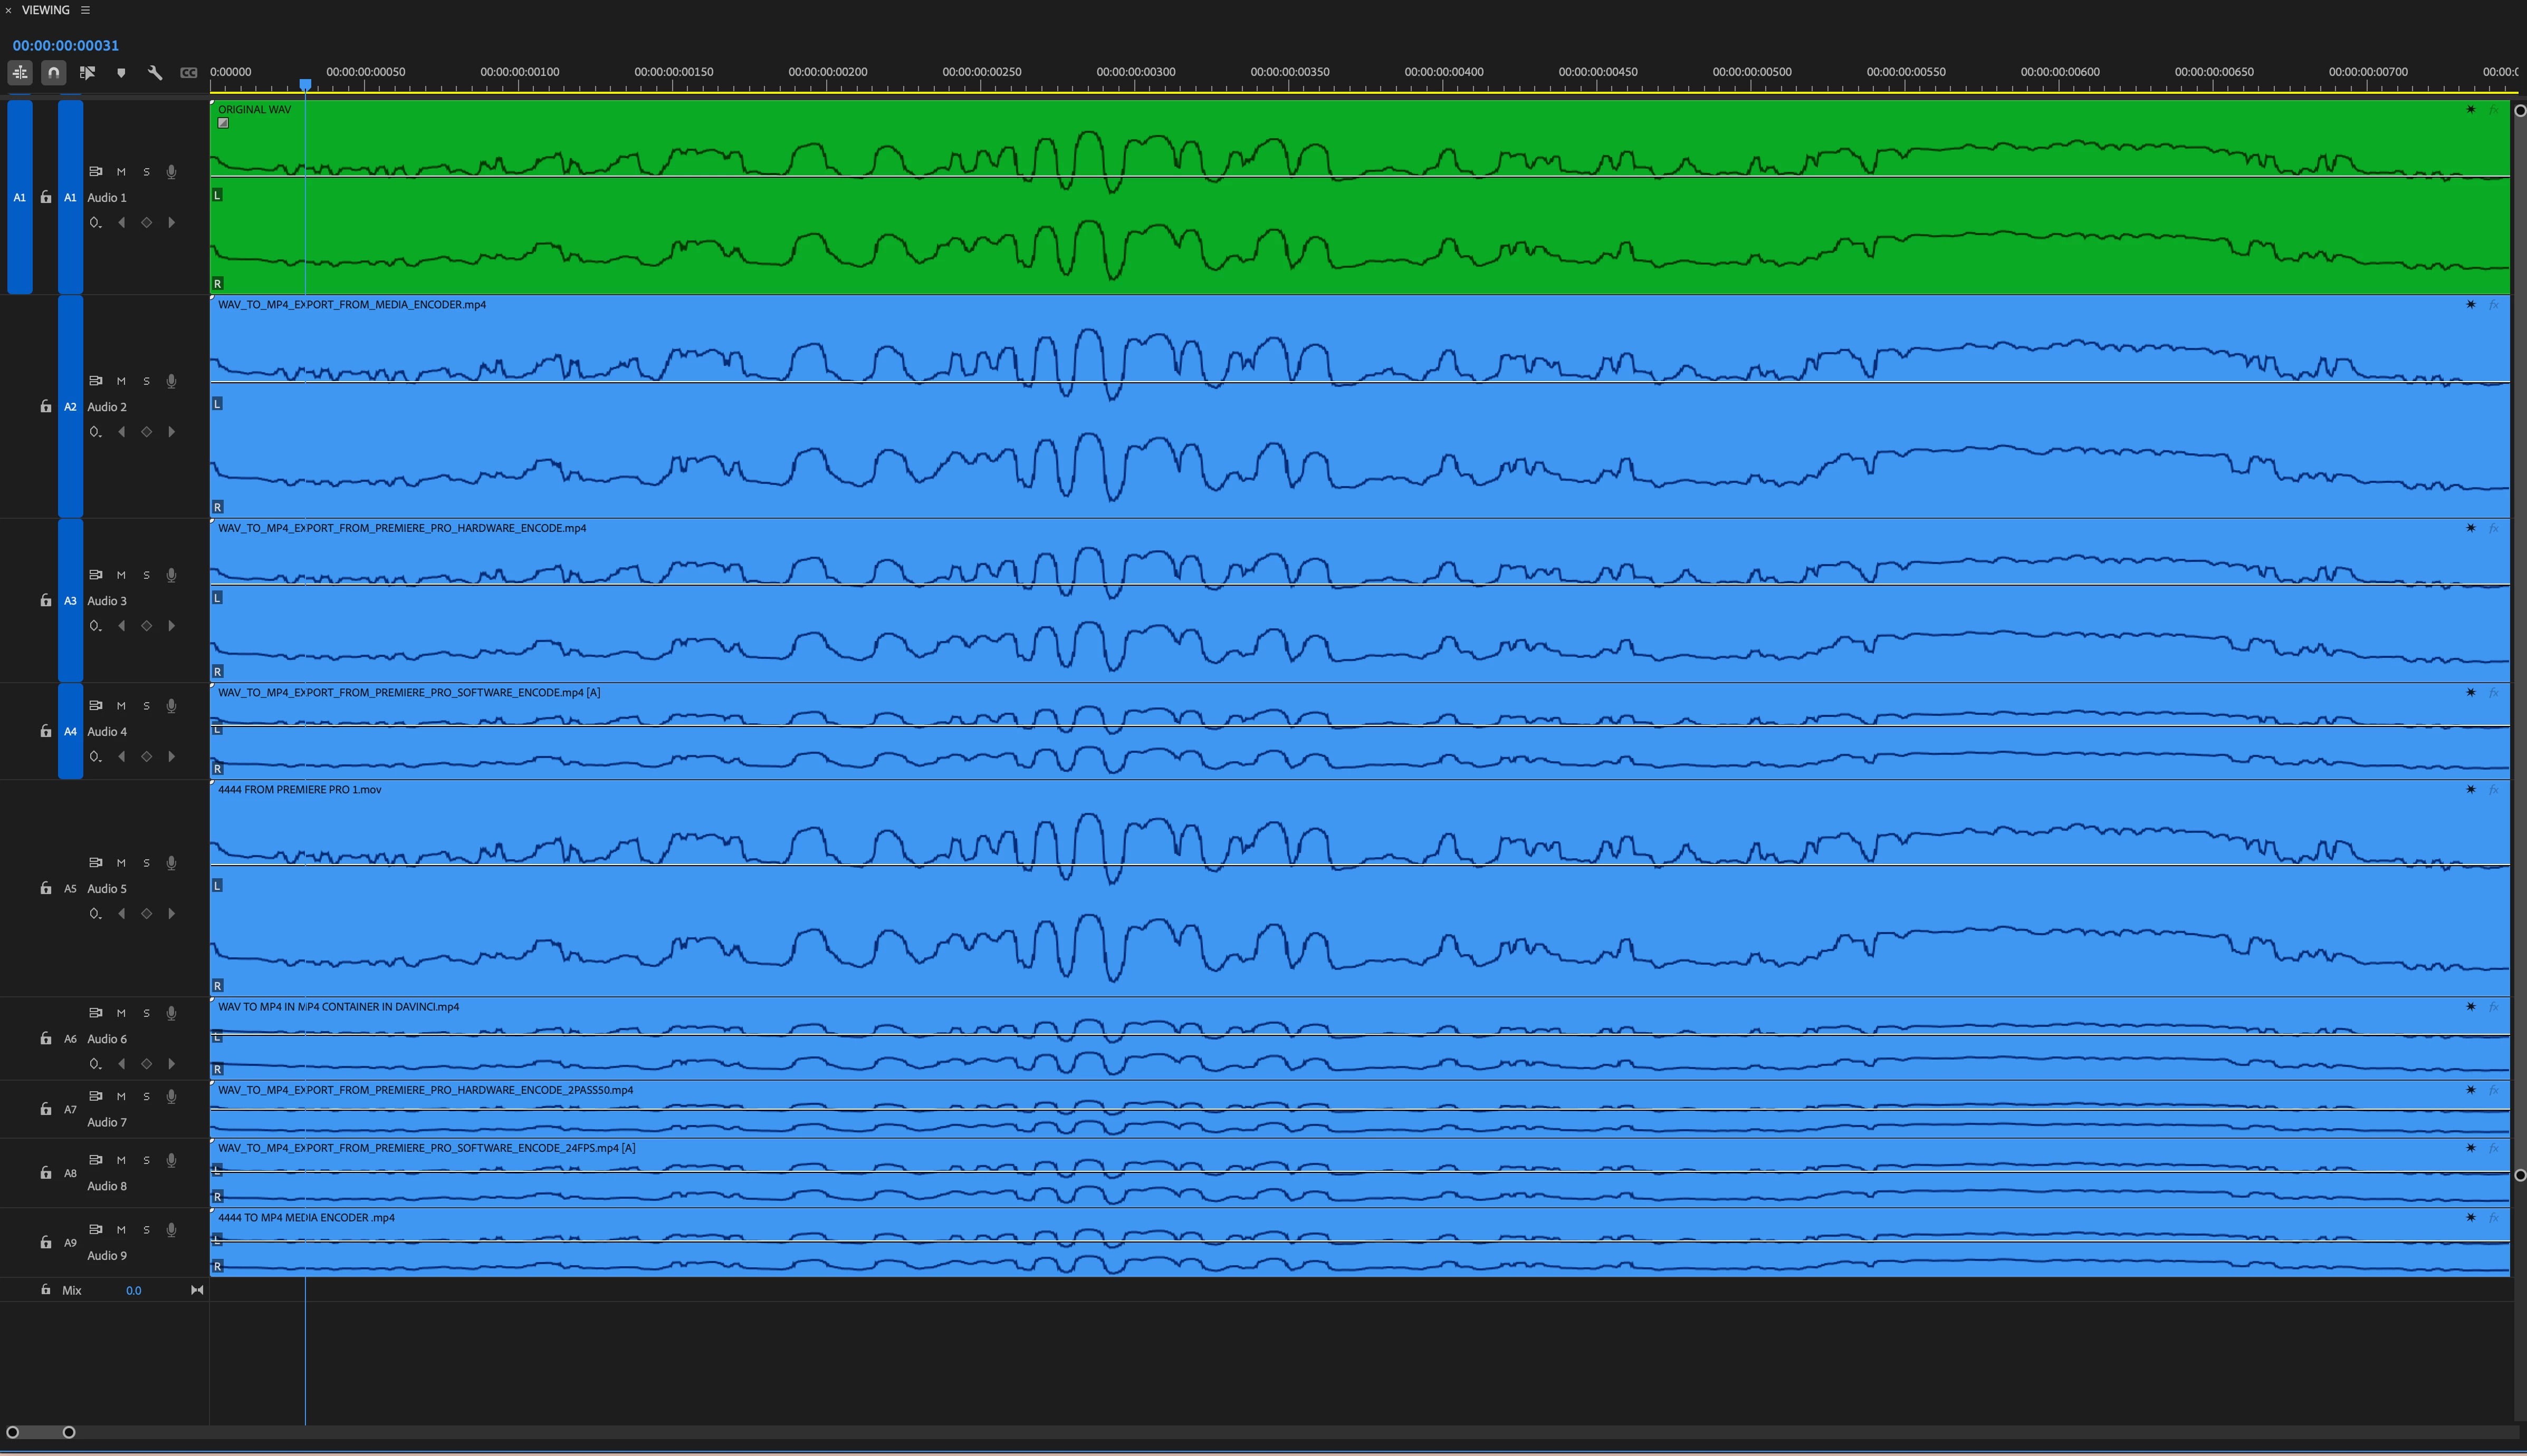Select the VIEWING sequence tab

click(46, 10)
